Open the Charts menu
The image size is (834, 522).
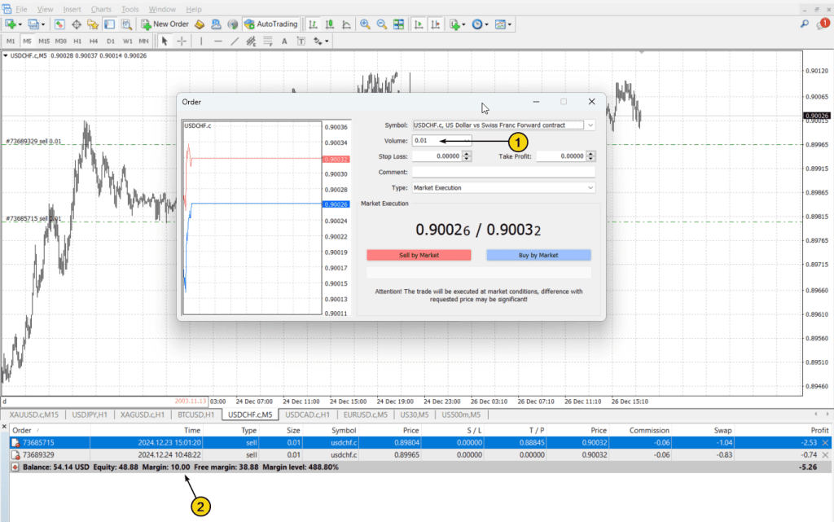(x=101, y=9)
